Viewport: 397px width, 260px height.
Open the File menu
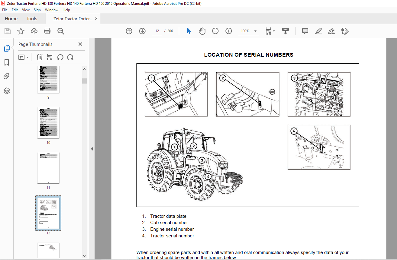pyautogui.click(x=5, y=10)
